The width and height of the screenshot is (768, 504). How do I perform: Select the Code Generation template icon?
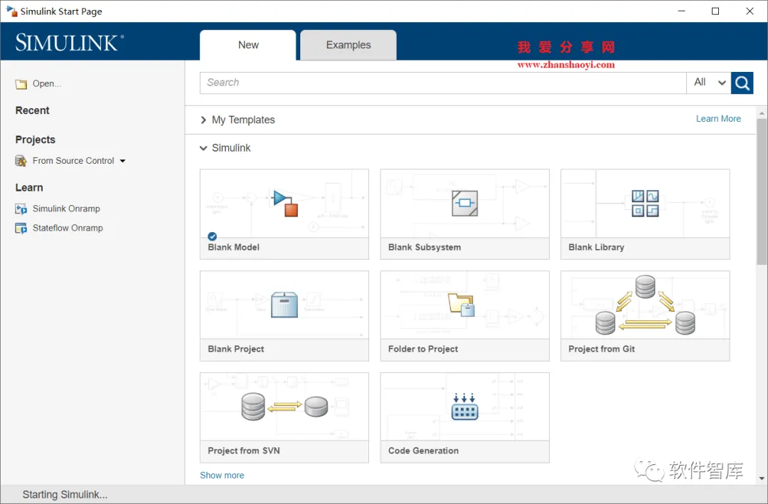coord(464,406)
